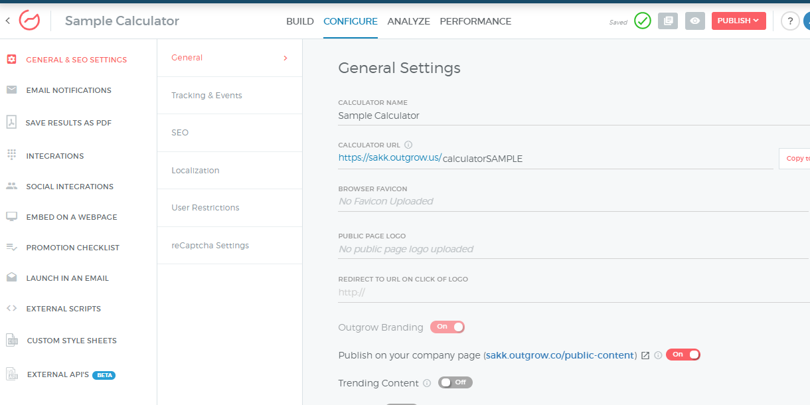This screenshot has height=405, width=810.
Task: Click the Email Notifications envelope icon
Action: (11, 90)
